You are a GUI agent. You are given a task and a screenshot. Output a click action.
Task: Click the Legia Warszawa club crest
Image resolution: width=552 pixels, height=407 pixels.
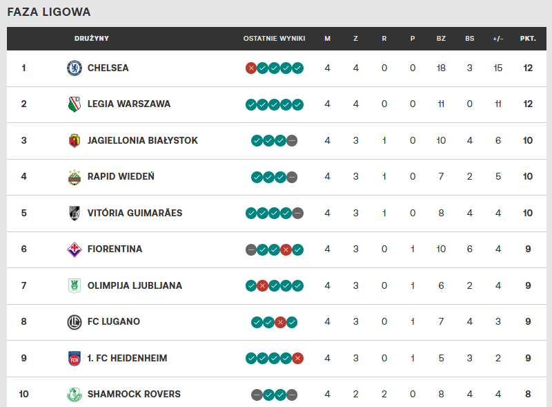coord(75,104)
